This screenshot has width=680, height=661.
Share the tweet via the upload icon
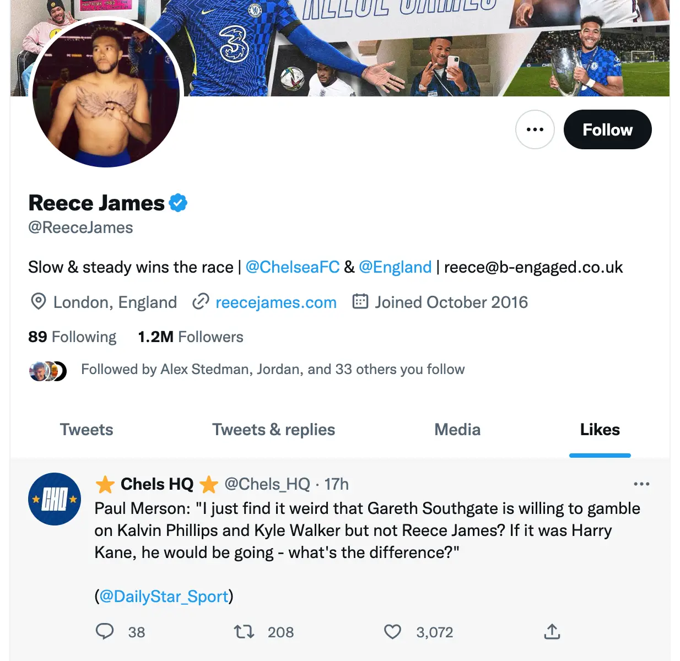point(553,632)
